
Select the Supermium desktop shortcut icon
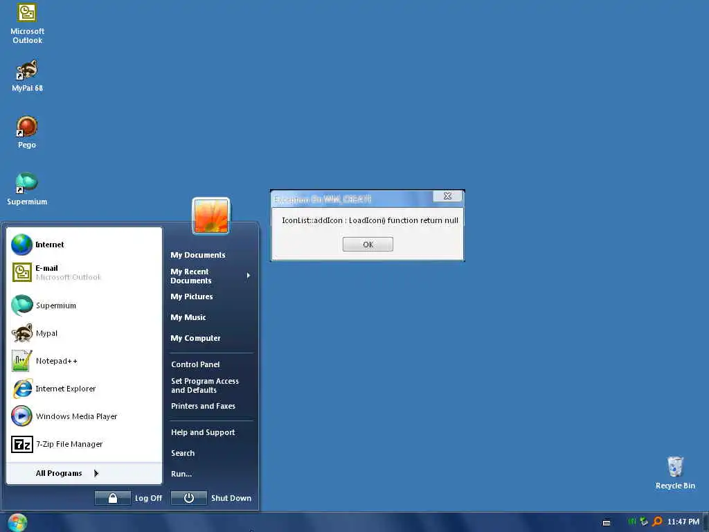(27, 188)
